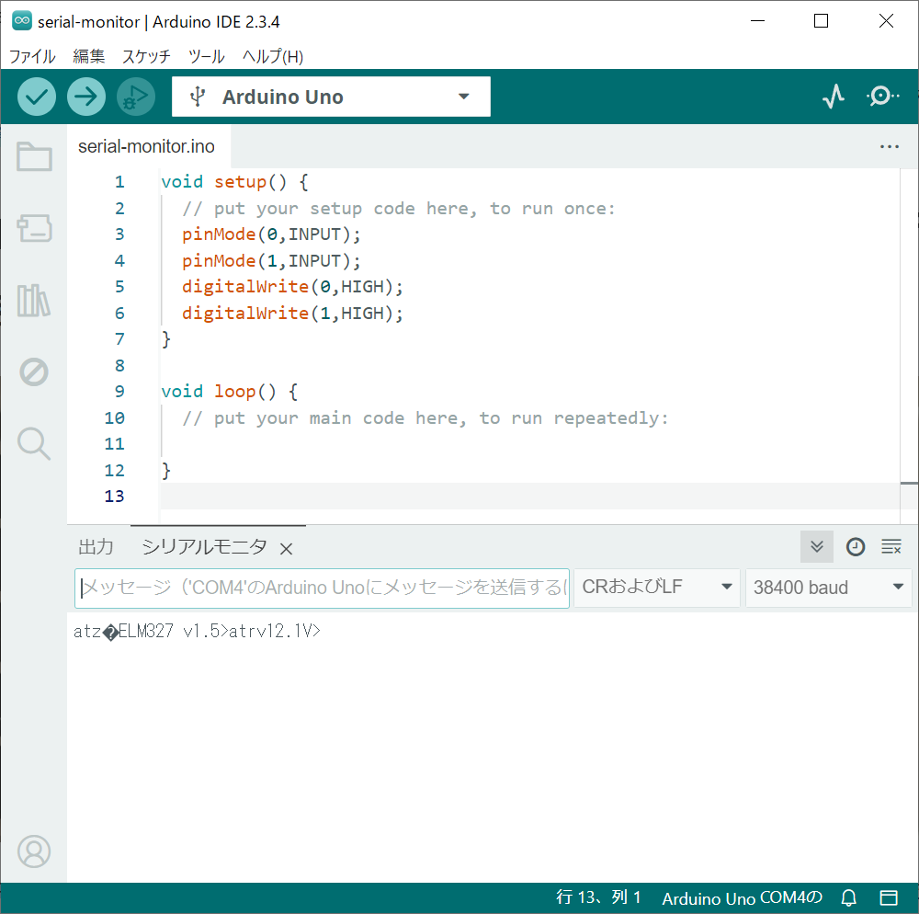
Task: Close the シリアルモニタ tab
Action: 286,549
